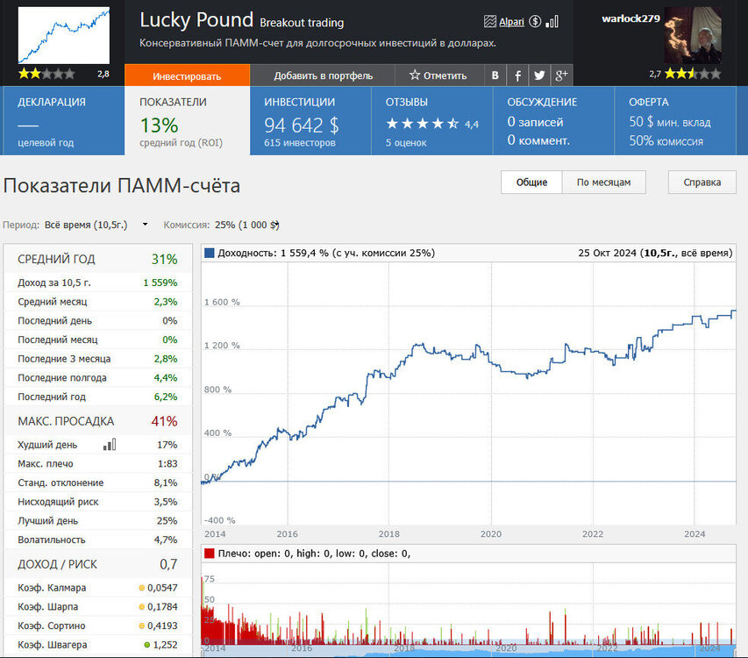Share via Google Plus icon
Viewport: 748px width, 658px height.
click(561, 75)
